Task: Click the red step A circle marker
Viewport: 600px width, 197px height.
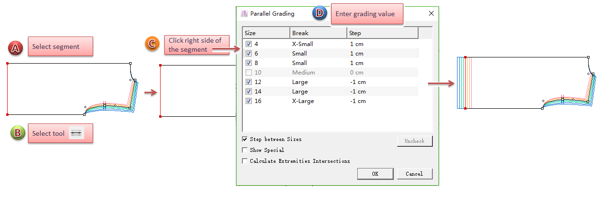Action: click(16, 47)
